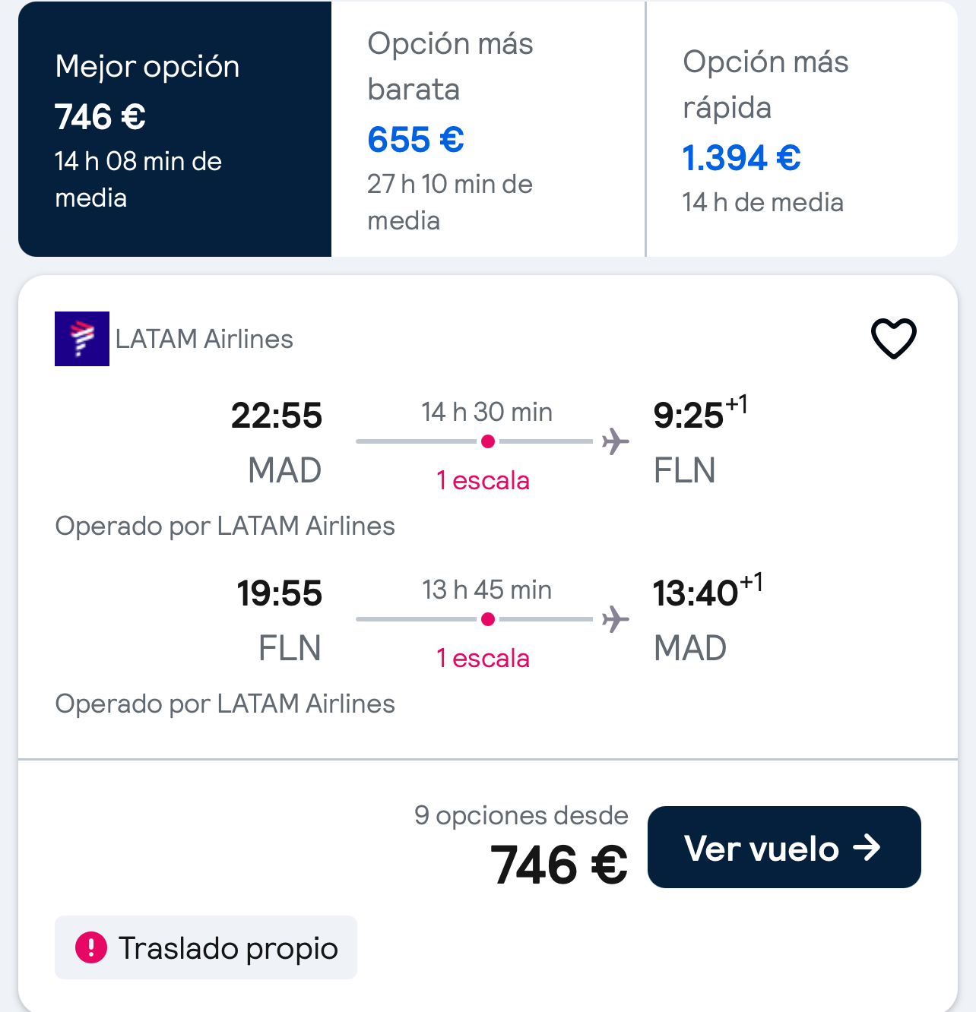
Task: Click the return flight airplane icon
Action: 616,619
